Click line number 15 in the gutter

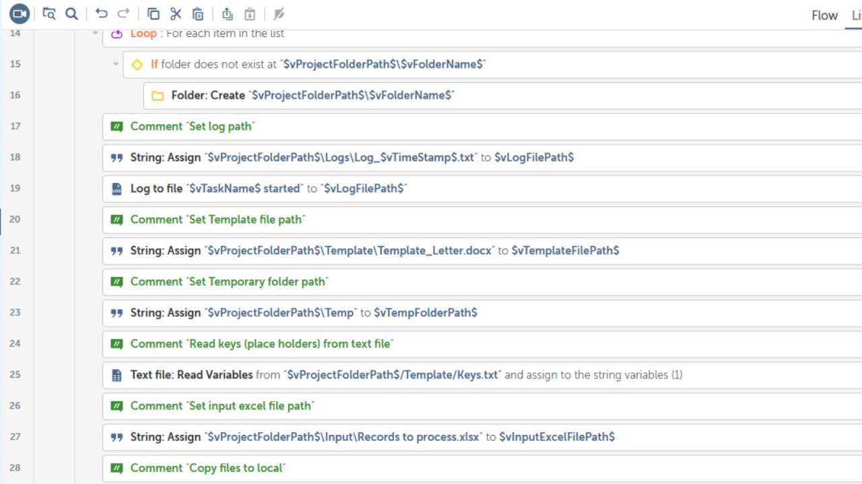15,64
